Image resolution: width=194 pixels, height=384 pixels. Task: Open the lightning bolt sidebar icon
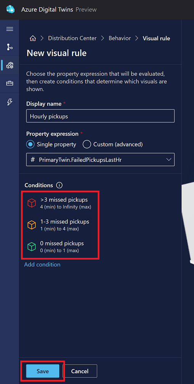[x=10, y=102]
